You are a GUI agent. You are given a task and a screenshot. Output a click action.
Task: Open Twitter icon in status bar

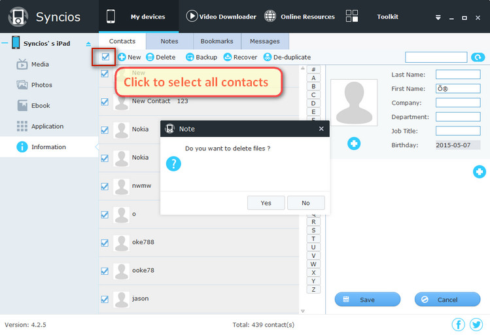coord(476,325)
